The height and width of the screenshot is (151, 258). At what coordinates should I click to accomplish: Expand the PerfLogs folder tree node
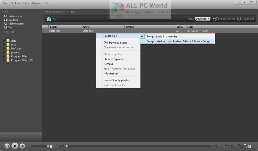(x=4, y=48)
